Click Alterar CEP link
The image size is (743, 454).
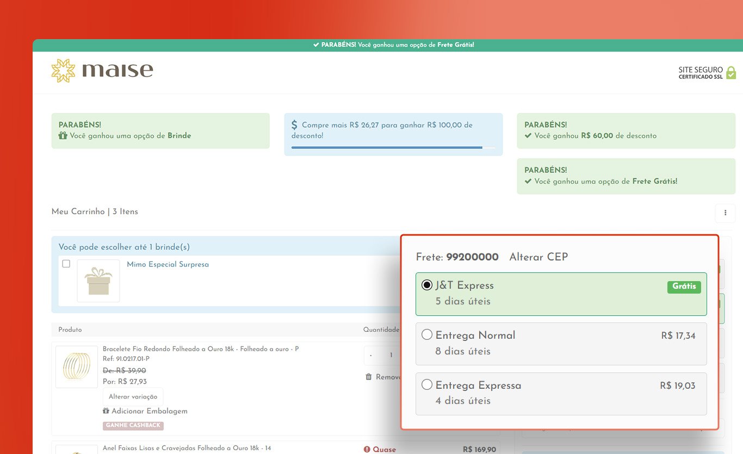click(538, 257)
